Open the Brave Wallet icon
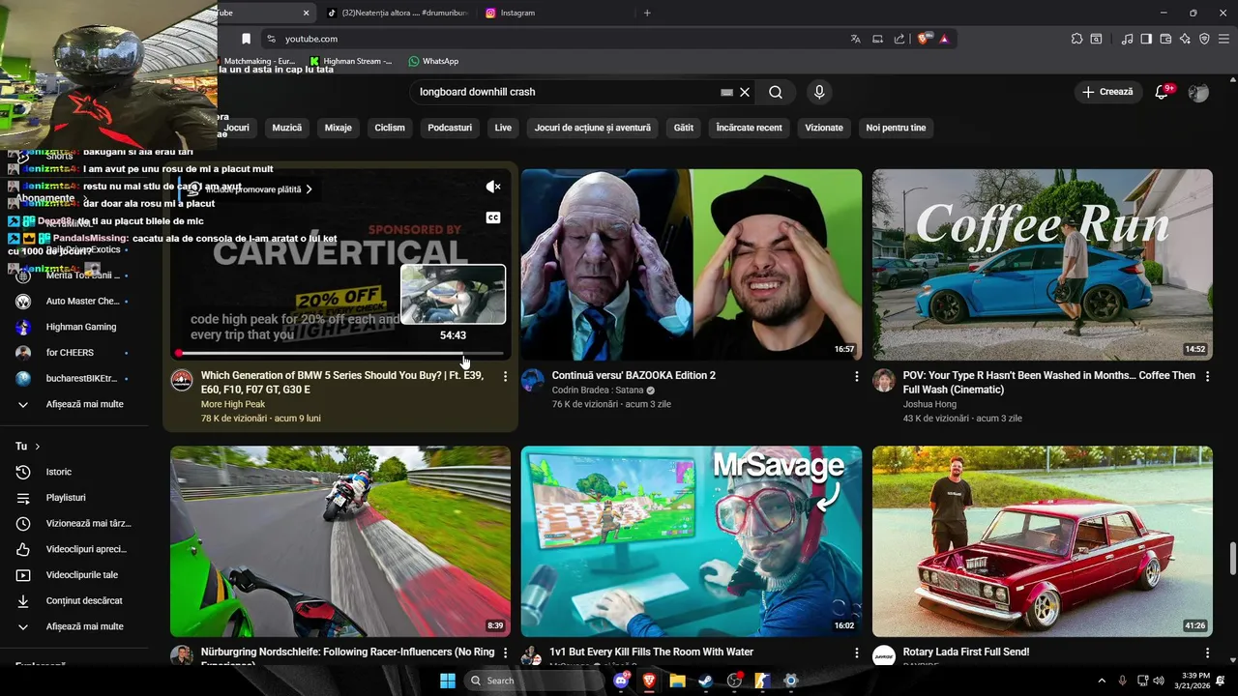The image size is (1238, 696). (x=1165, y=39)
